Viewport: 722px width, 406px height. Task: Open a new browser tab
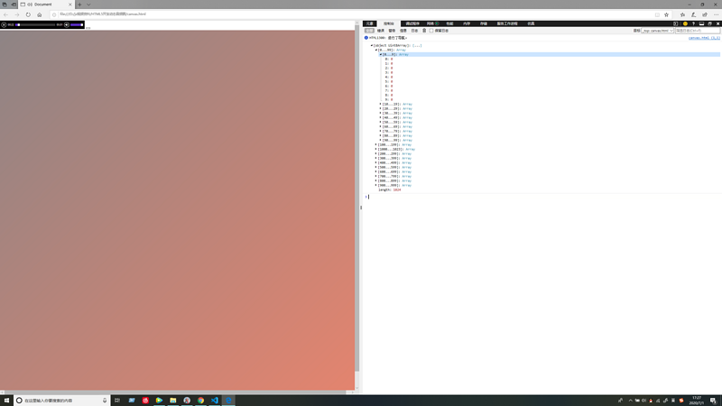click(79, 5)
